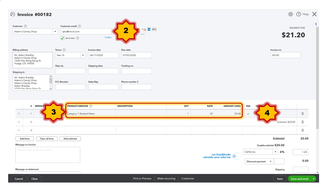
Task: Click the Save button
Action: [280, 179]
